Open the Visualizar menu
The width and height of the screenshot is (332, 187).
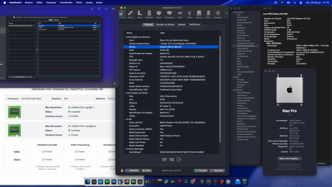(x=51, y=3)
